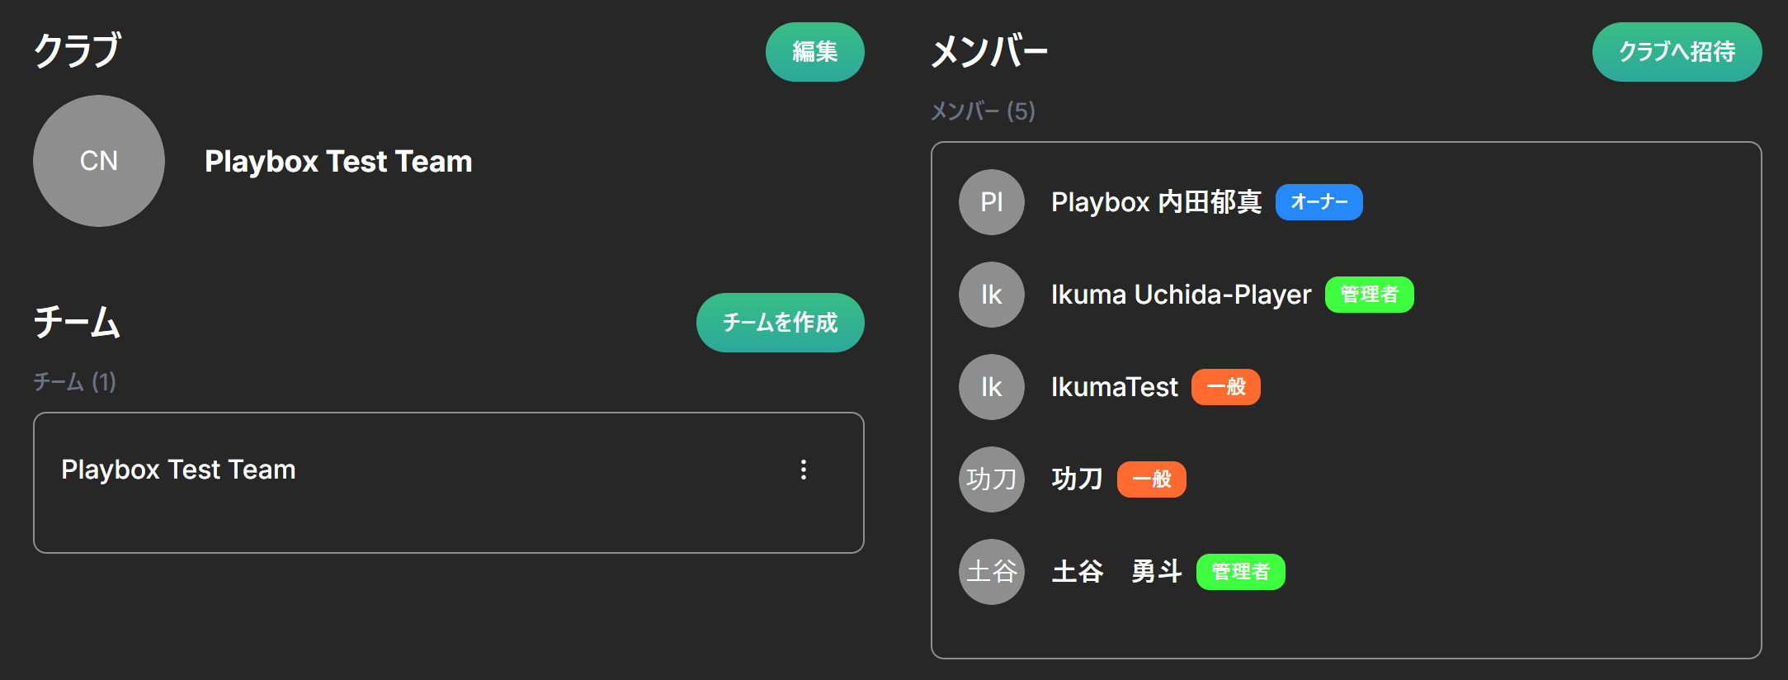1788x680 pixels.
Task: Click the CN club avatar circle
Action: point(99,161)
